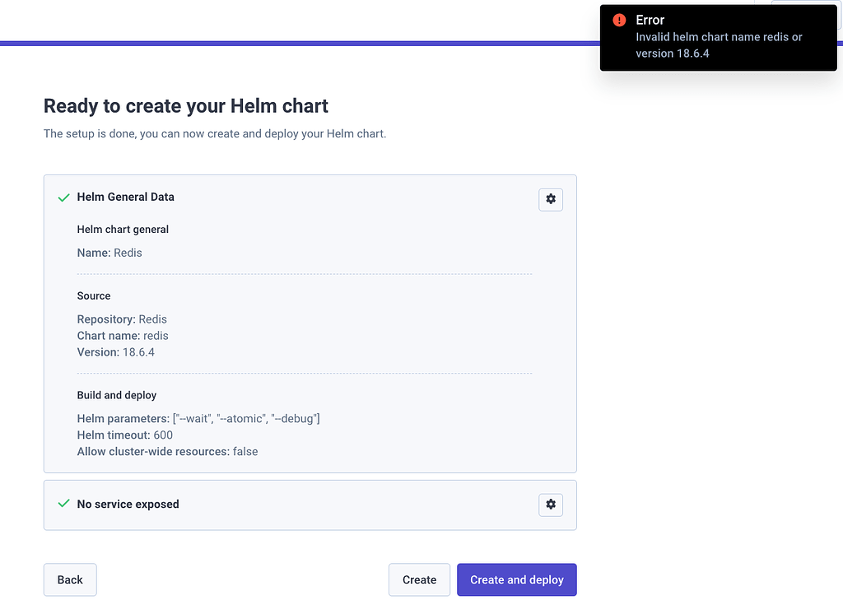The image size is (843, 614).
Task: Select the No service exposed section header
Action: pos(128,505)
